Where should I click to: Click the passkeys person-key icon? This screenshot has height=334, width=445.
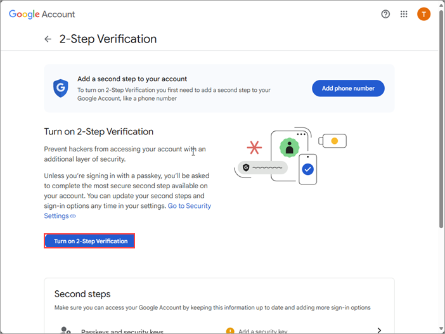click(x=65, y=330)
